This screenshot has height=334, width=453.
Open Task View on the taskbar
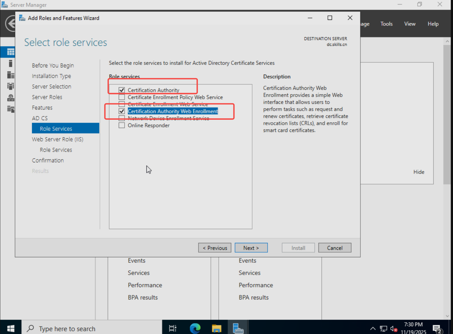173,328
